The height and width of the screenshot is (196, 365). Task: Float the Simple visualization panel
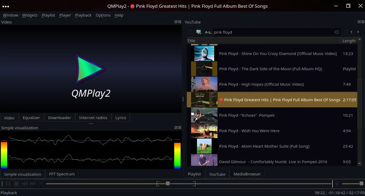[176, 128]
